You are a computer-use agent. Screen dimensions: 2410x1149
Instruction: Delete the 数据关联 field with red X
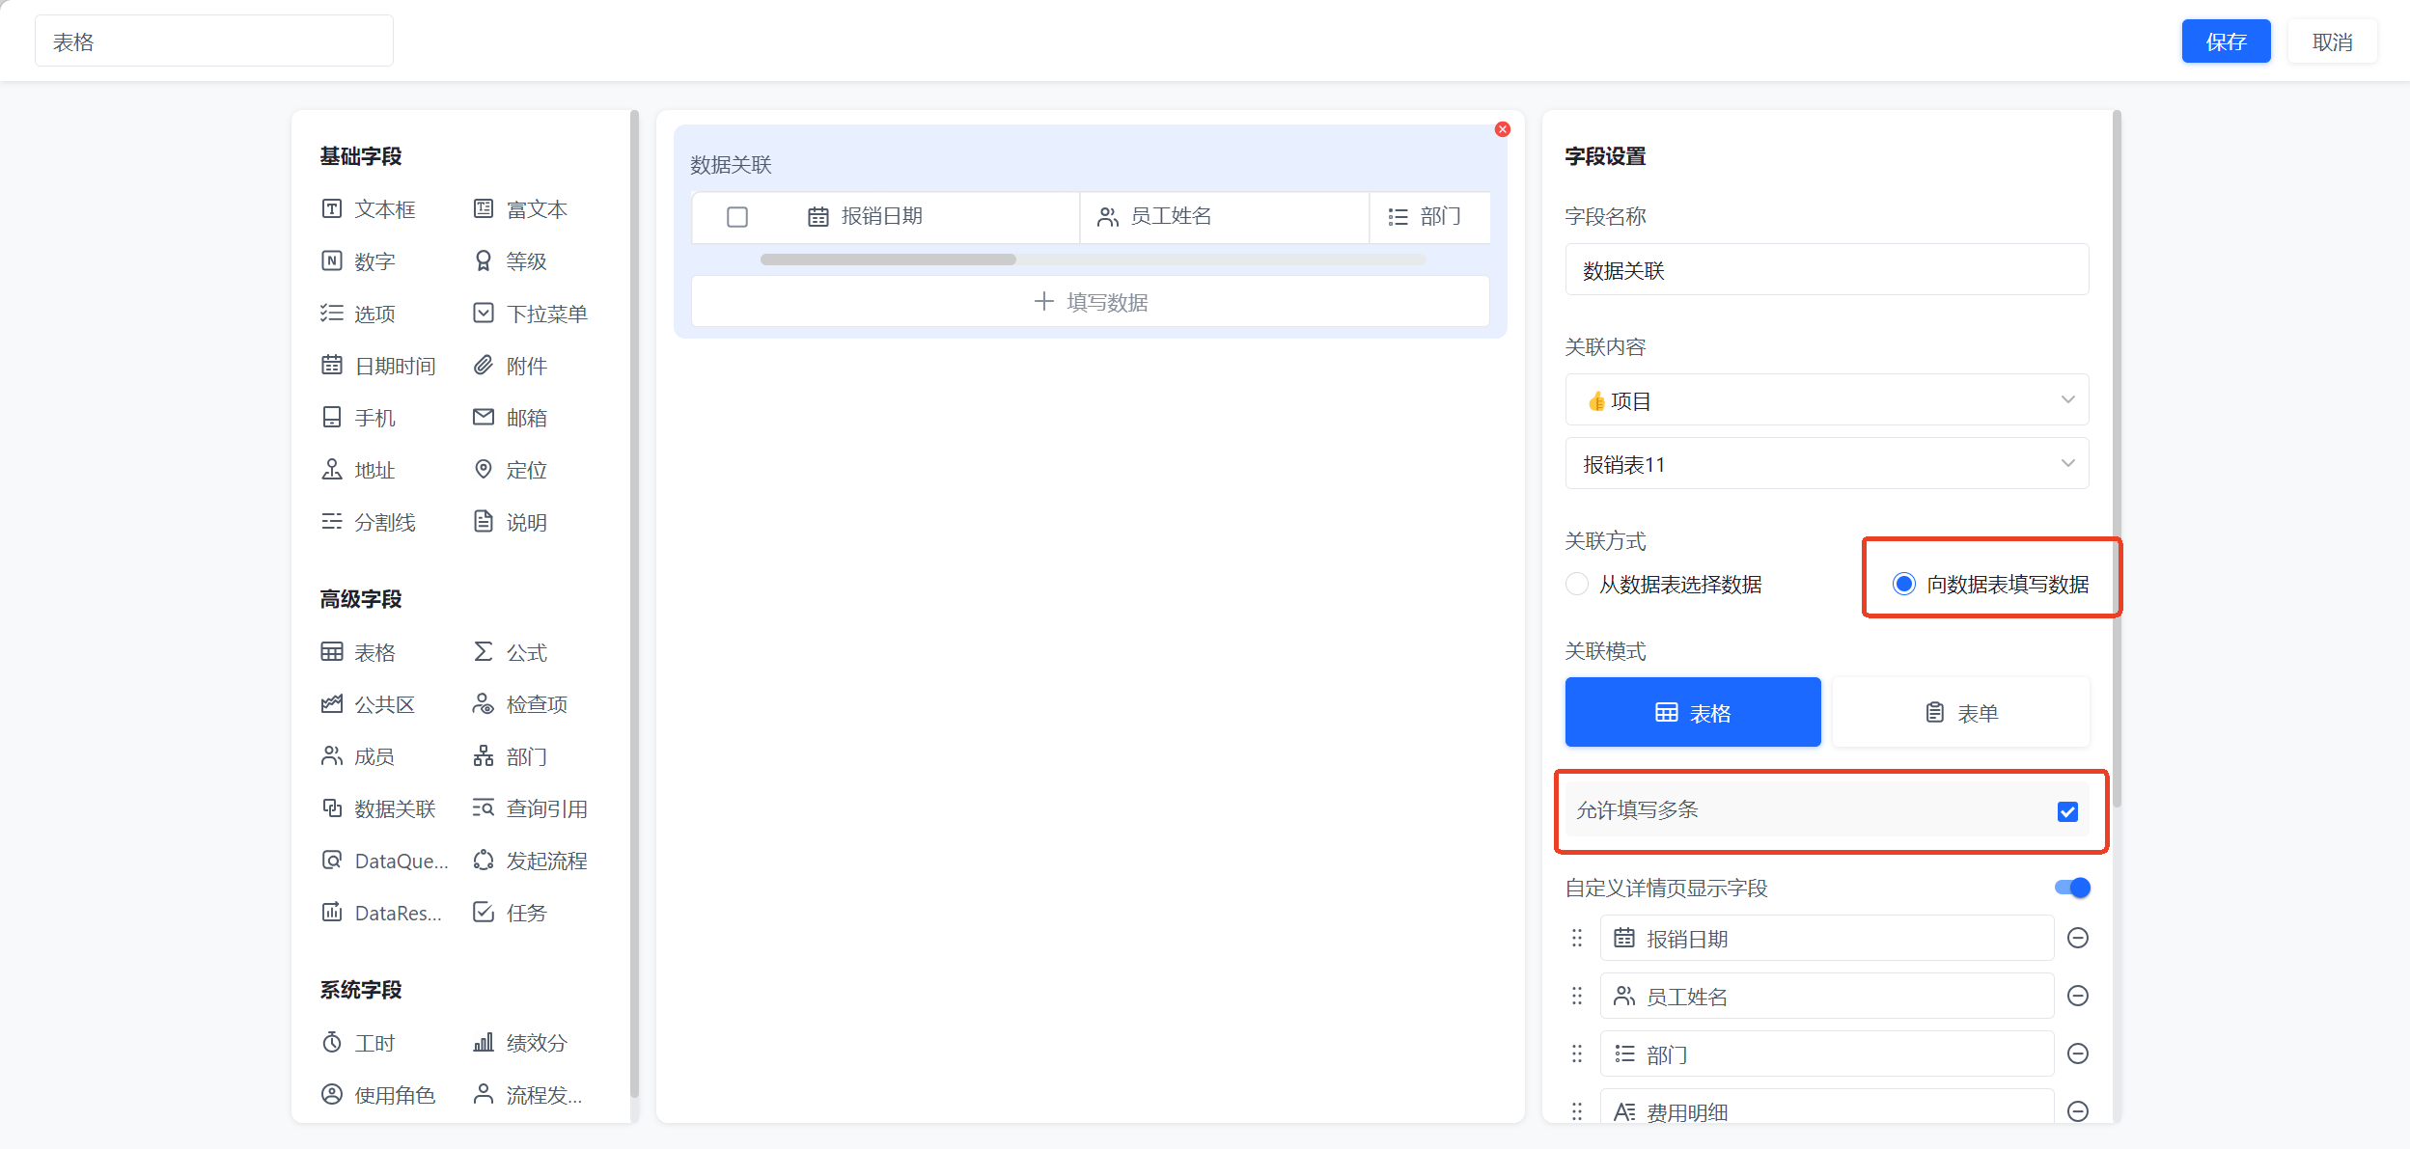pyautogui.click(x=1503, y=129)
